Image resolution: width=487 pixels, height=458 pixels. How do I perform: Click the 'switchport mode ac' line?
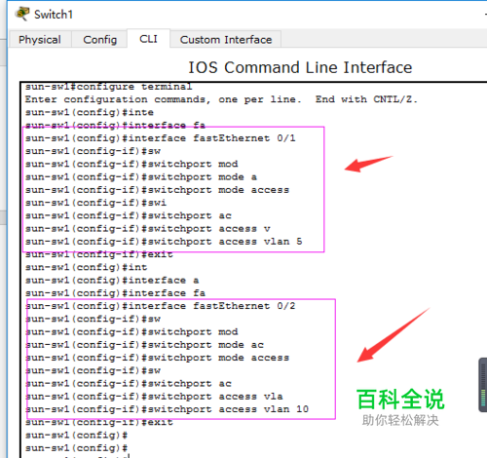point(144,344)
